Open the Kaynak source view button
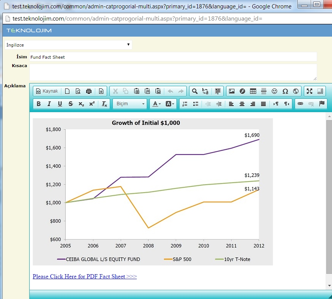332x299 pixels. click(47, 91)
